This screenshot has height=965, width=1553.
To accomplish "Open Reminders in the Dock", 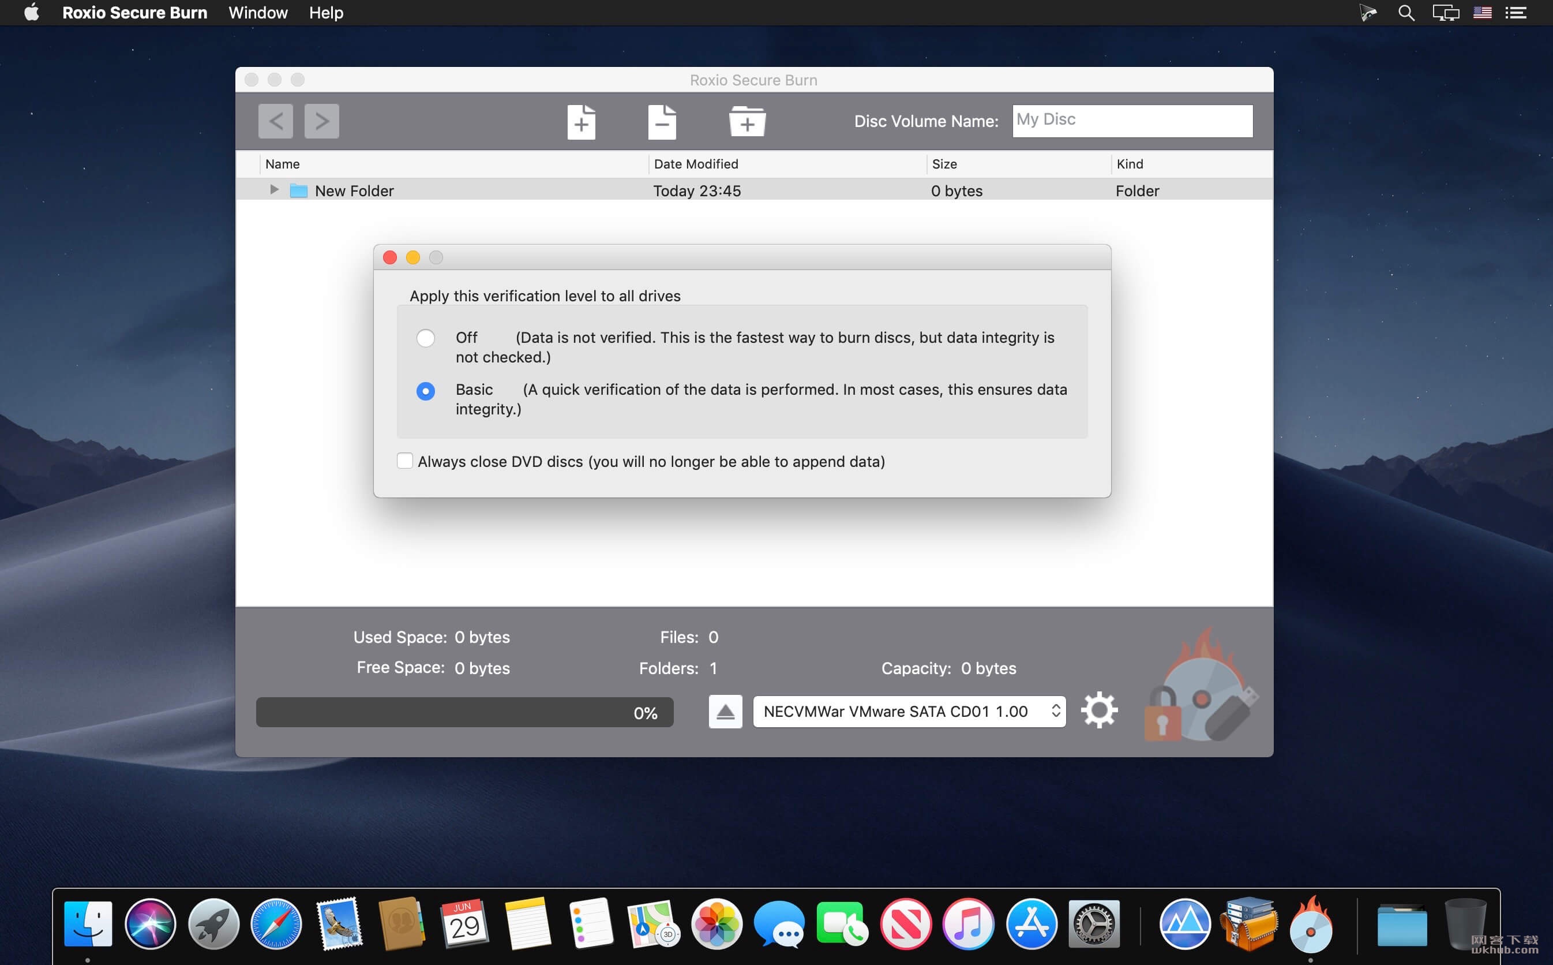I will [x=591, y=924].
